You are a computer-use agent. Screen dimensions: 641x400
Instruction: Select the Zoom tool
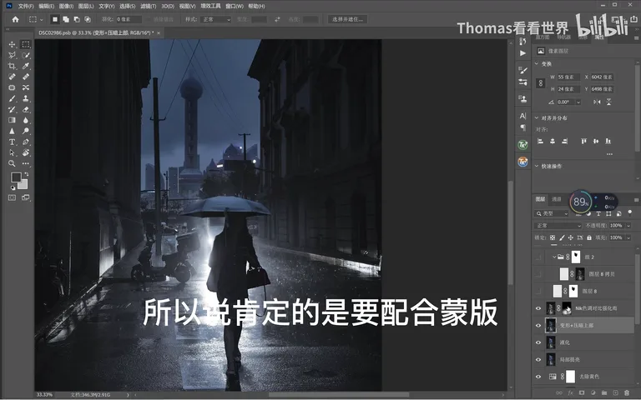click(x=12, y=163)
